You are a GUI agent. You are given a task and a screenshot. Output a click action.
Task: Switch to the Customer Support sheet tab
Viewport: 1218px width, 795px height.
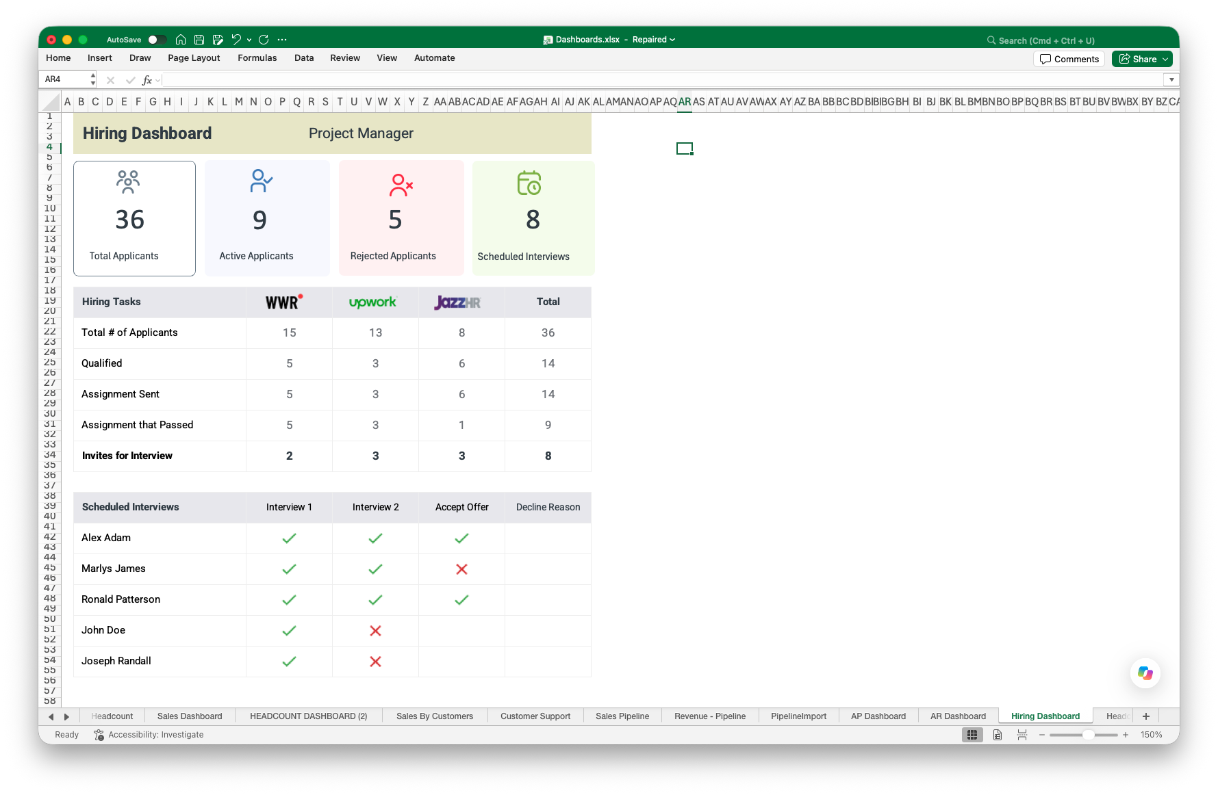535,716
